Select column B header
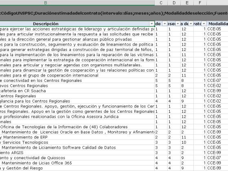 point(77,2)
